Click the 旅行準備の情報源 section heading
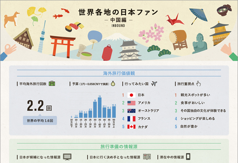This screenshot has height=163, width=238. point(119,147)
